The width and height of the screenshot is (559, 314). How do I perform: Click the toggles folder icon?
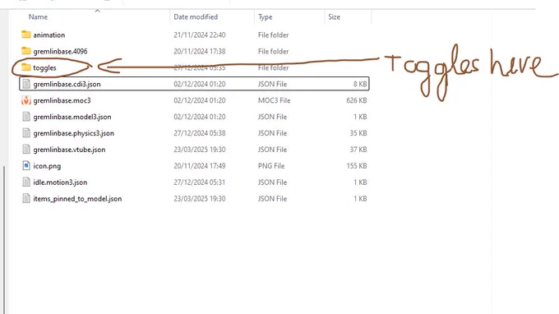26,67
